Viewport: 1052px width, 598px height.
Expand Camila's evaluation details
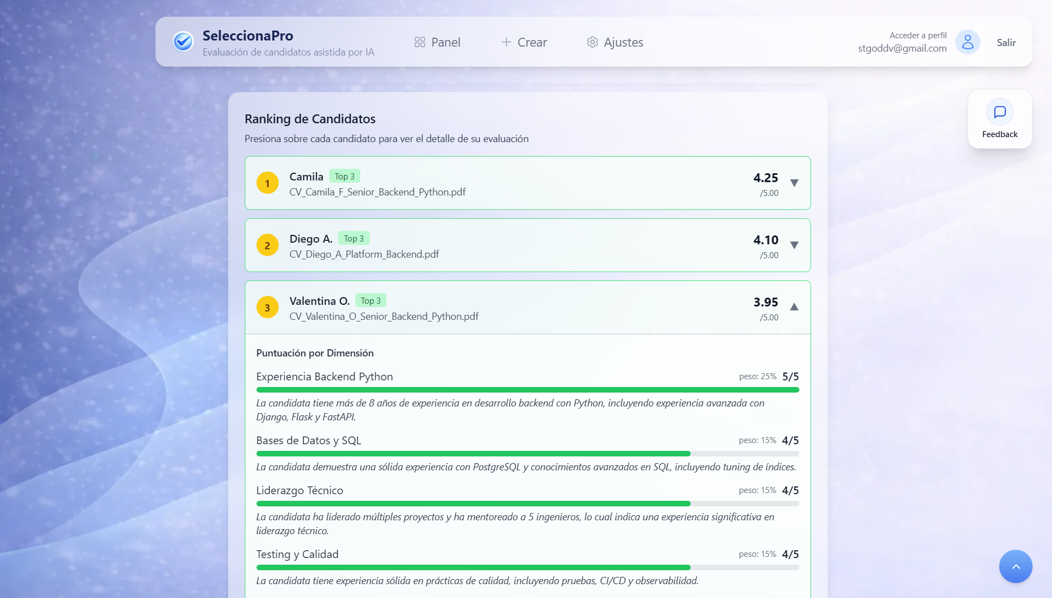tap(794, 183)
